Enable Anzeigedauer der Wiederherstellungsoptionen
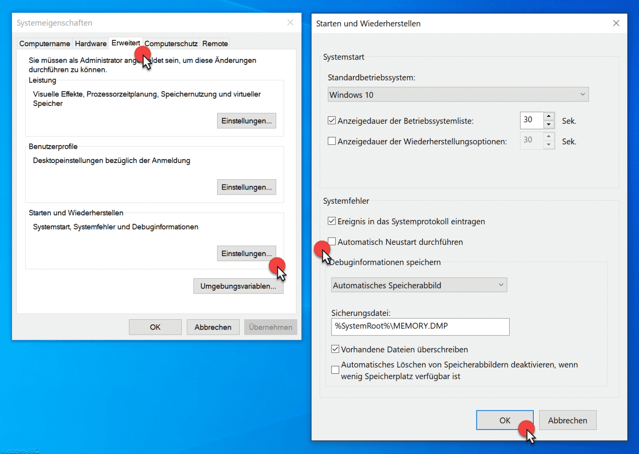The height and width of the screenshot is (454, 639). pos(332,141)
